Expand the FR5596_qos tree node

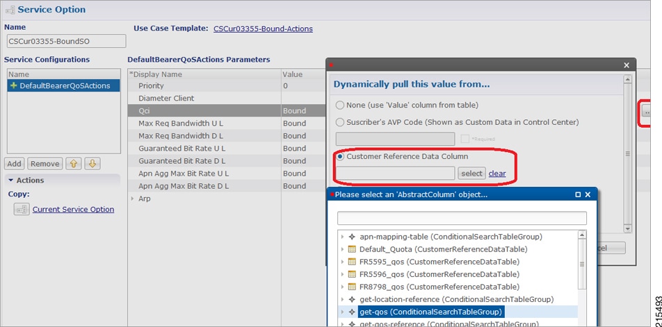pyautogui.click(x=342, y=274)
